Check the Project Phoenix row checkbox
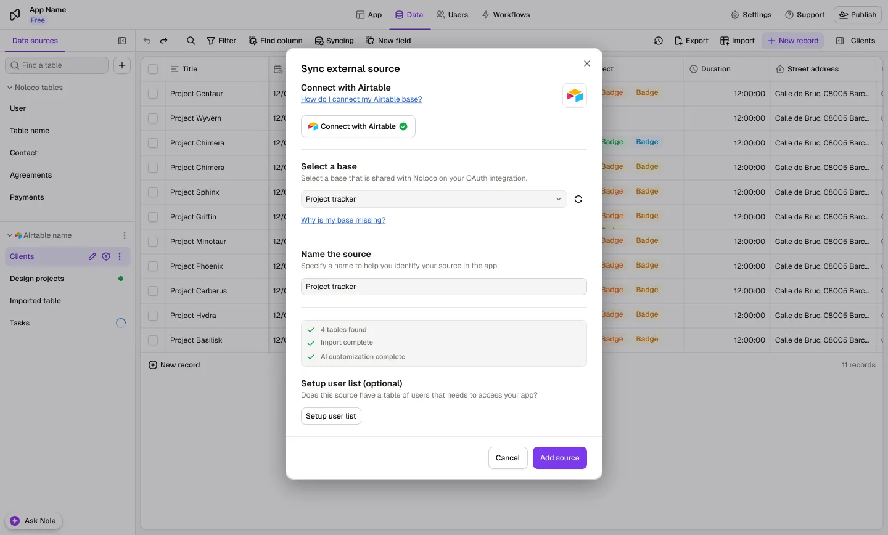The height and width of the screenshot is (535, 888). click(153, 266)
